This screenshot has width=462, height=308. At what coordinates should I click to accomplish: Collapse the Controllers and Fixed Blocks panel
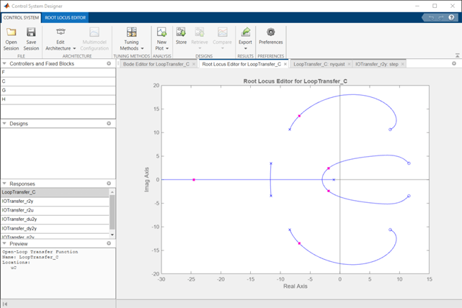[x=4, y=63]
